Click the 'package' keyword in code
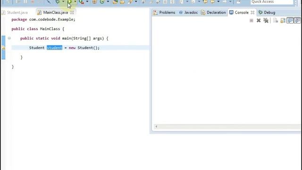Viewport: 302px width, 170px height. (x=19, y=19)
